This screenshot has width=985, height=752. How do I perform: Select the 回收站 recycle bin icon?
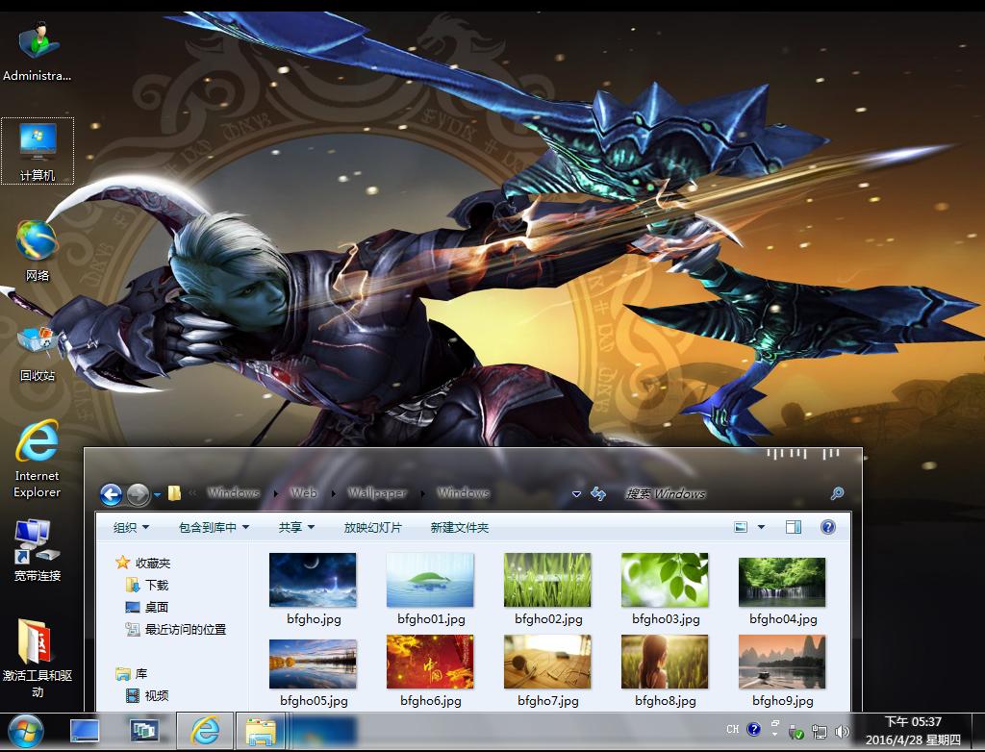pos(38,353)
